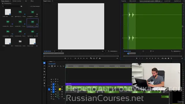Viewport: 185px width, 104px height.
Task: Open the Full playback resolution dropdown
Action: (x=104, y=51)
